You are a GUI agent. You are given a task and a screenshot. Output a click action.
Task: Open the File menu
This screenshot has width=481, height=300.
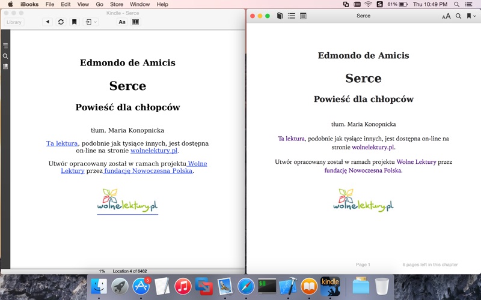(x=50, y=4)
